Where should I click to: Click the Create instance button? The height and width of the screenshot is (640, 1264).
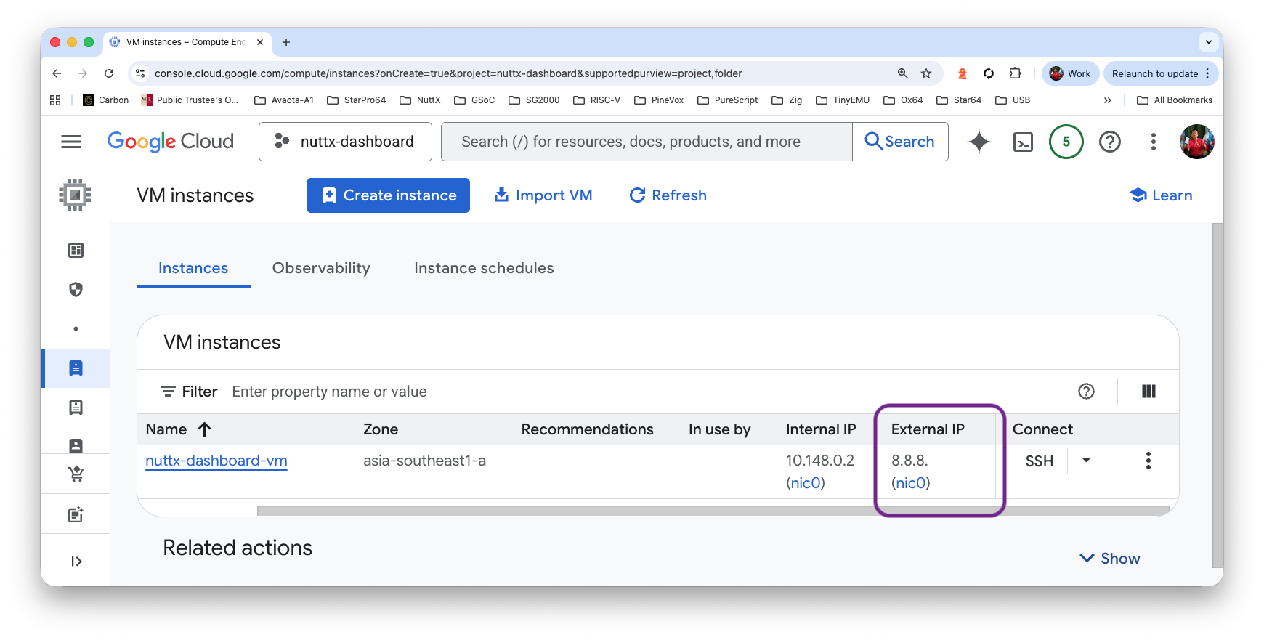point(388,195)
